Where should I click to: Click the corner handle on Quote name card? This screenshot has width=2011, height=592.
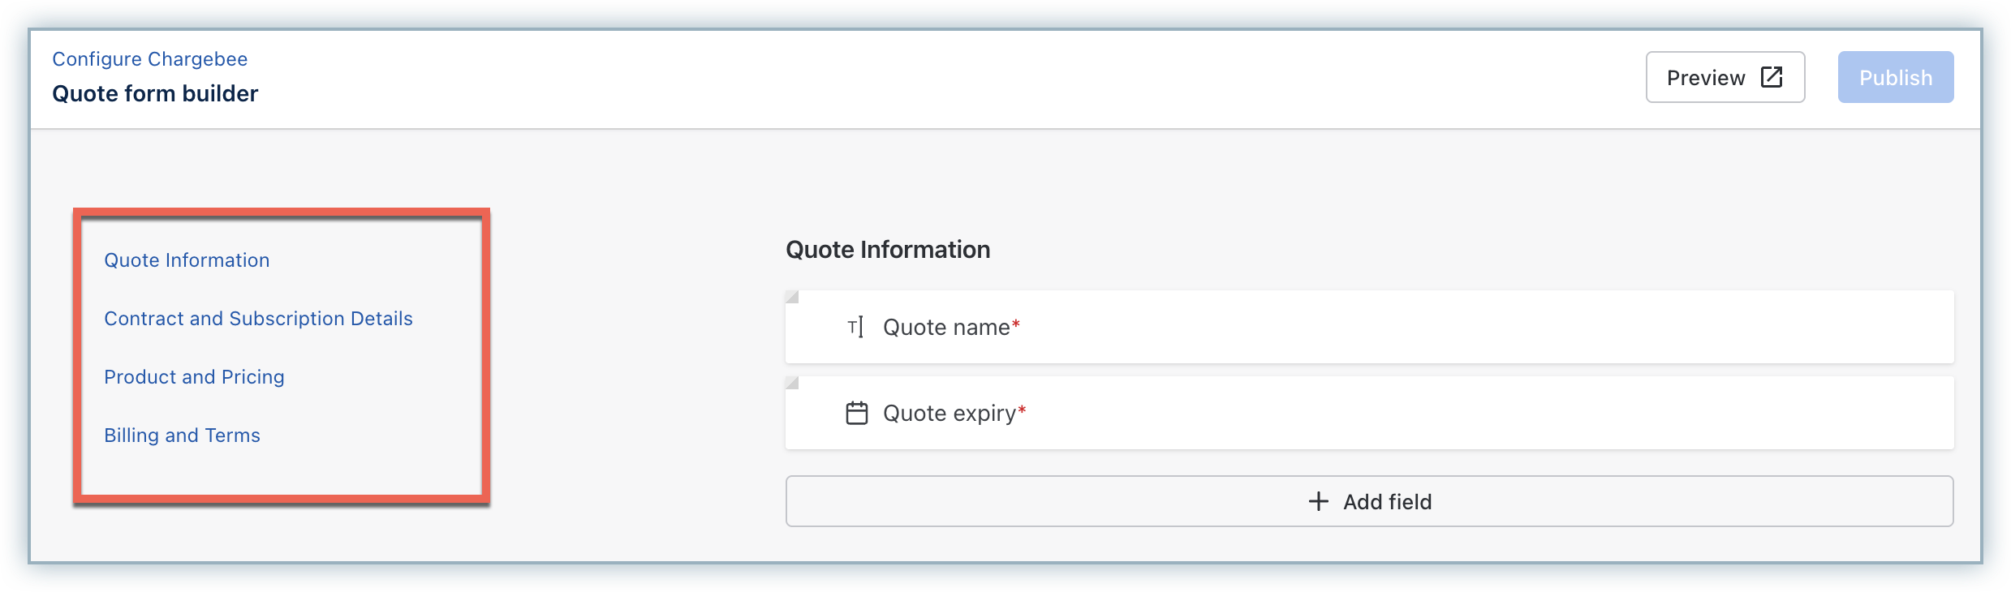(793, 297)
